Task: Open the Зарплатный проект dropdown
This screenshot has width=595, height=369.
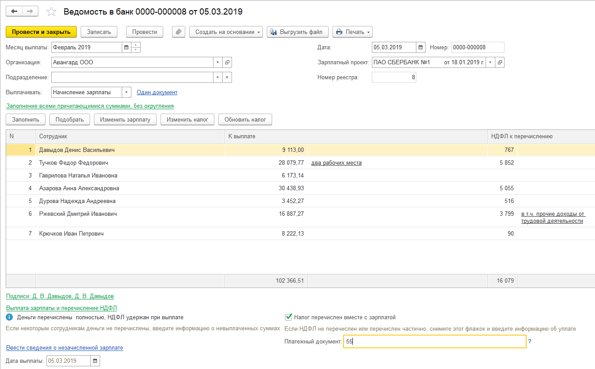Action: [490, 63]
